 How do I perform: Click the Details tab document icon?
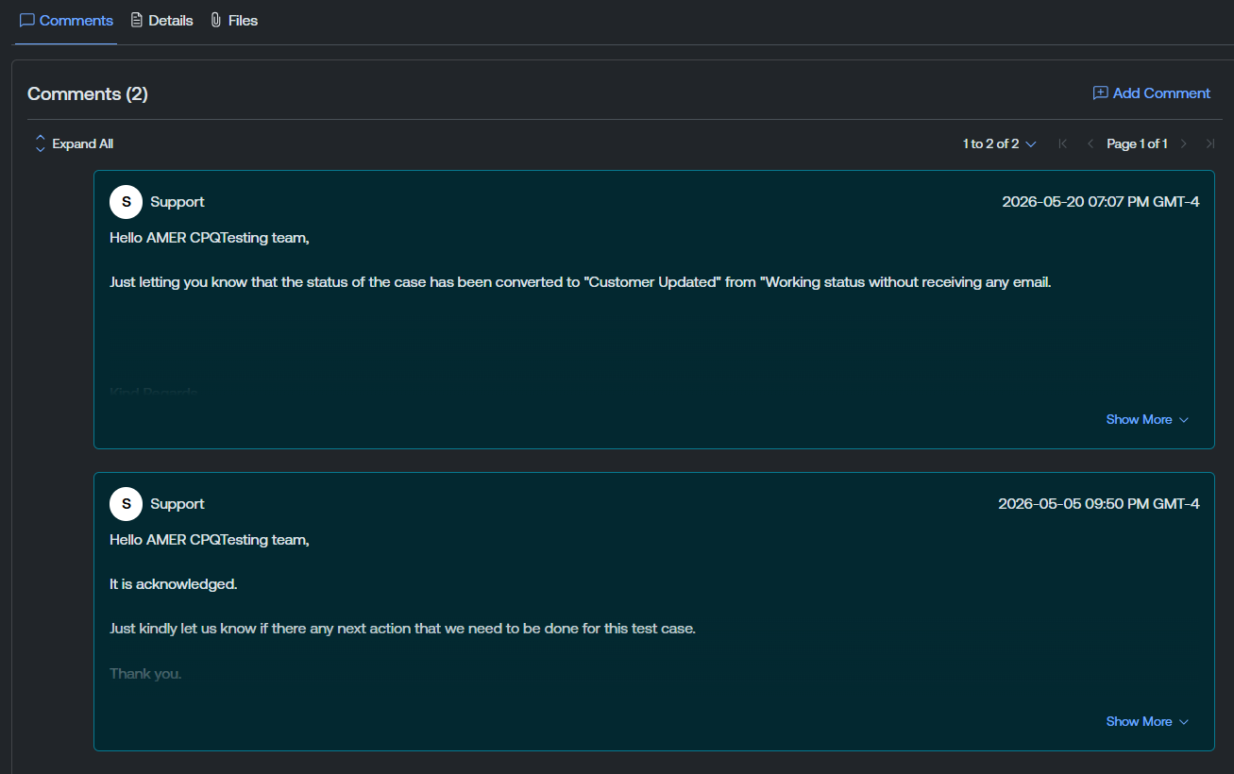point(137,20)
